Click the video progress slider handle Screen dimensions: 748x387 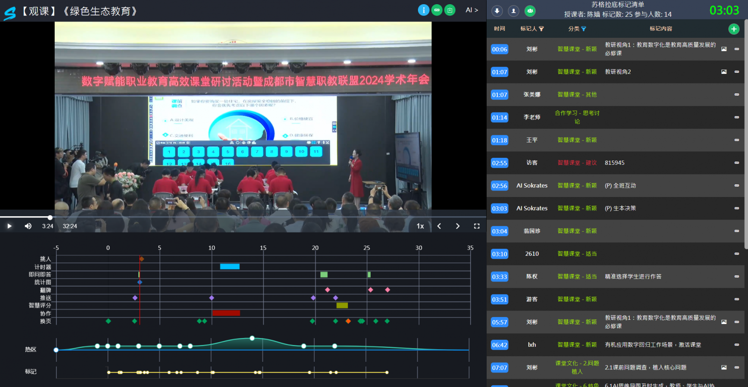50,218
